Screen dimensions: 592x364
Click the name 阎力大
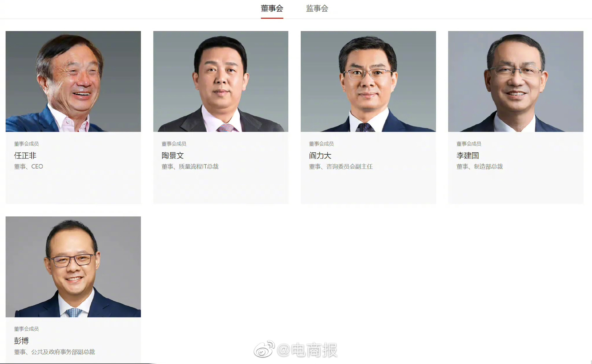[x=320, y=155]
